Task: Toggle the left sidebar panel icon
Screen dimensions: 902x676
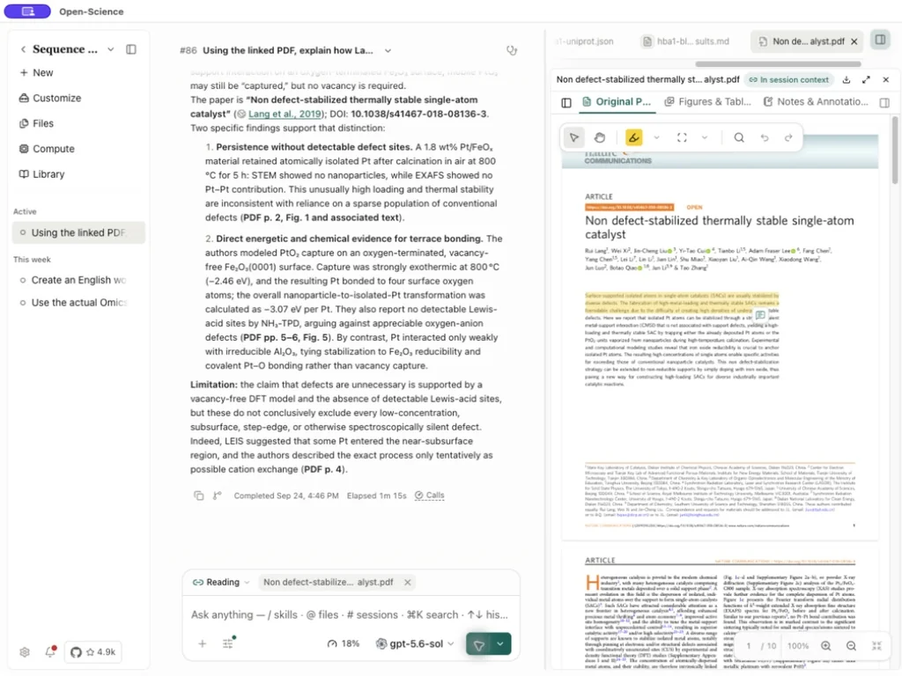Action: point(131,49)
